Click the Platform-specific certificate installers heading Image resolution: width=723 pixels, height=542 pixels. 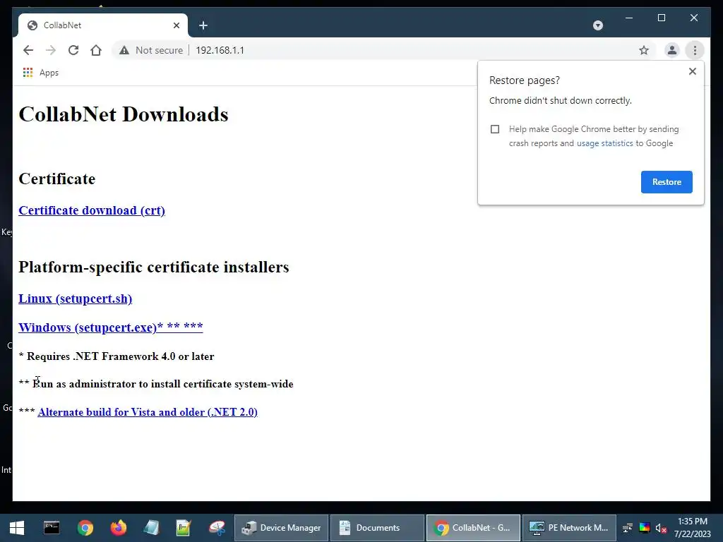153,267
